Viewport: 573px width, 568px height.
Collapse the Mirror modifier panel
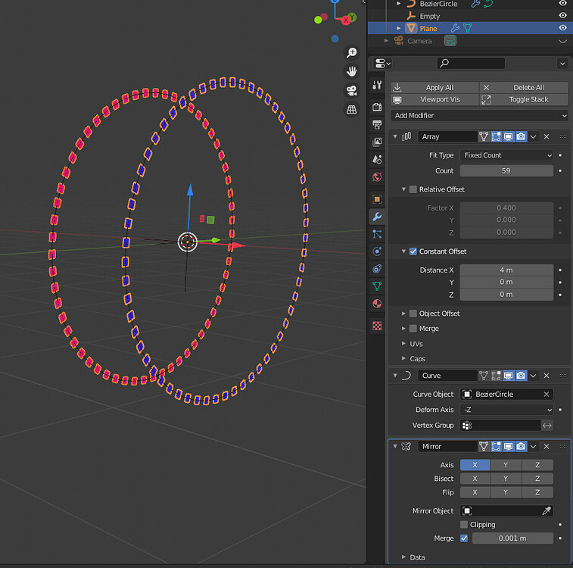(x=395, y=446)
